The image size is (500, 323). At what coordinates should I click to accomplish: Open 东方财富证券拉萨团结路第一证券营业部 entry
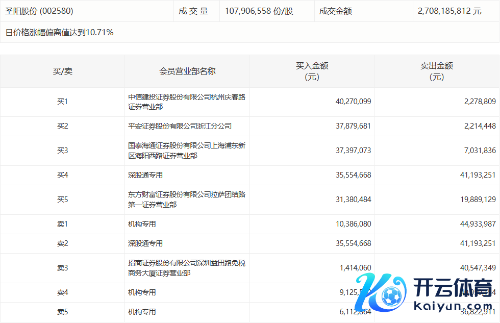(187, 200)
